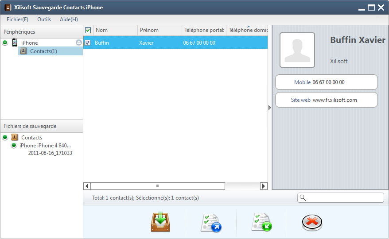Sort by the Nom column header
This screenshot has width=389, height=239.
coord(115,30)
